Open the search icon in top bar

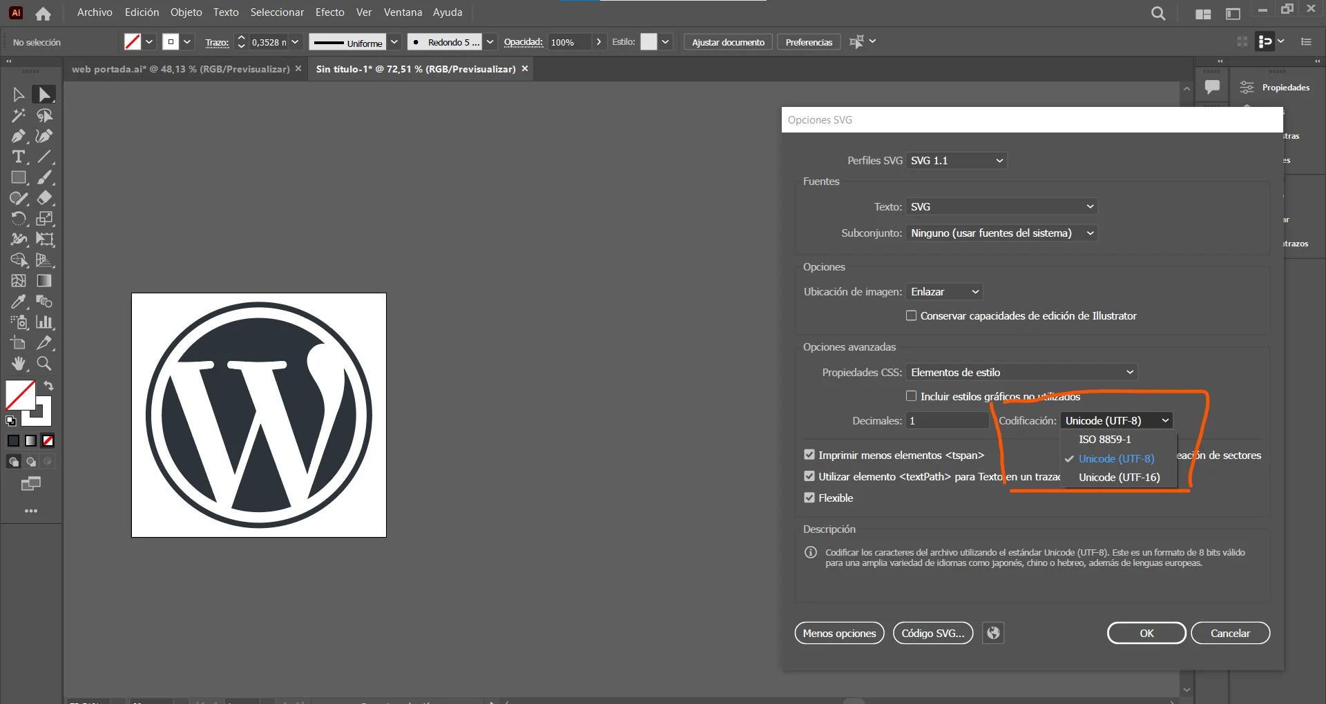1158,13
